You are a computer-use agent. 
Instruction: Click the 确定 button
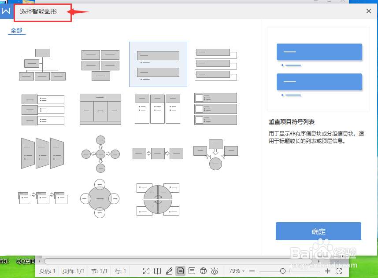(x=319, y=231)
